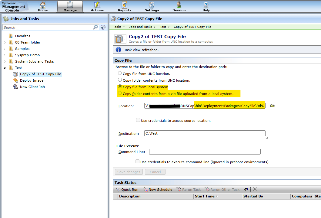This screenshot has width=321, height=218.
Task: Click the browse folder icon next to Location
Action: pyautogui.click(x=273, y=106)
